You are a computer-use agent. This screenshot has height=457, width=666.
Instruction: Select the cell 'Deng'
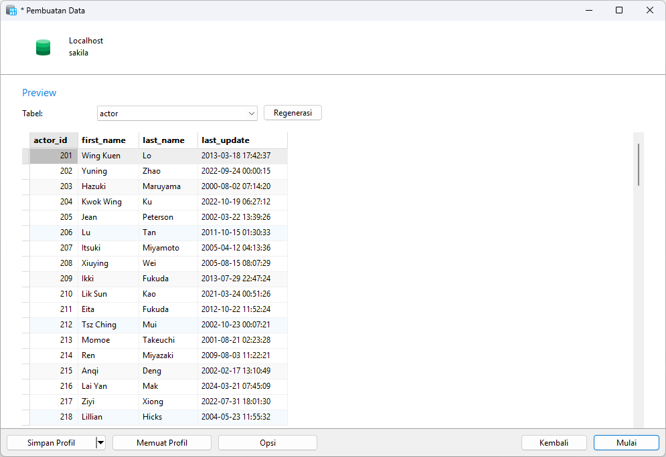point(168,371)
